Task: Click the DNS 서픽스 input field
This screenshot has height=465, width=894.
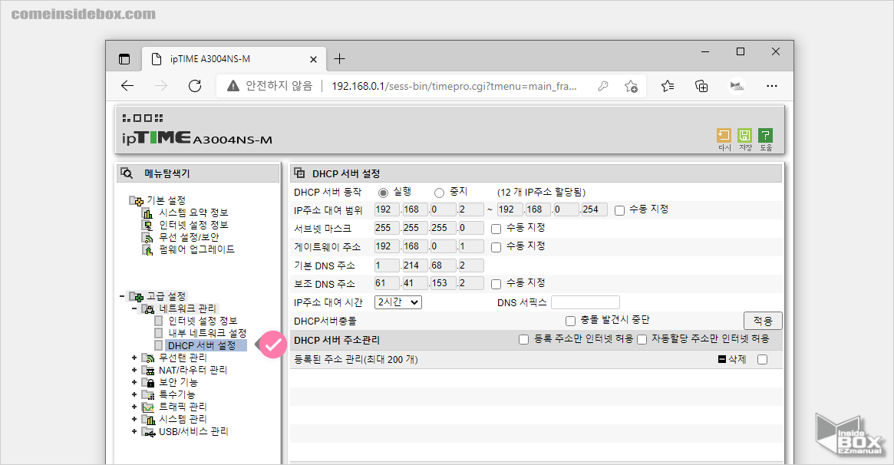Action: point(585,302)
